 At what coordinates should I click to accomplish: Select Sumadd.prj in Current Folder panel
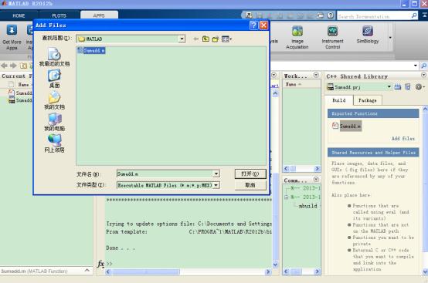tap(20, 100)
